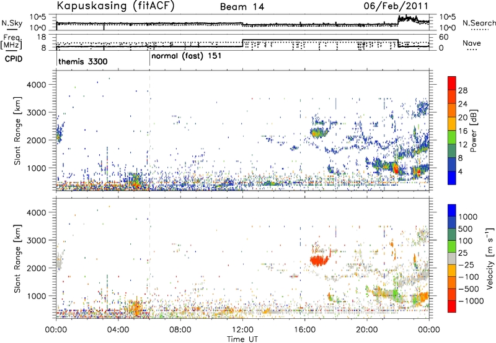Click the 'N.Search' legend label
The height and width of the screenshot is (343, 496).
point(479,23)
